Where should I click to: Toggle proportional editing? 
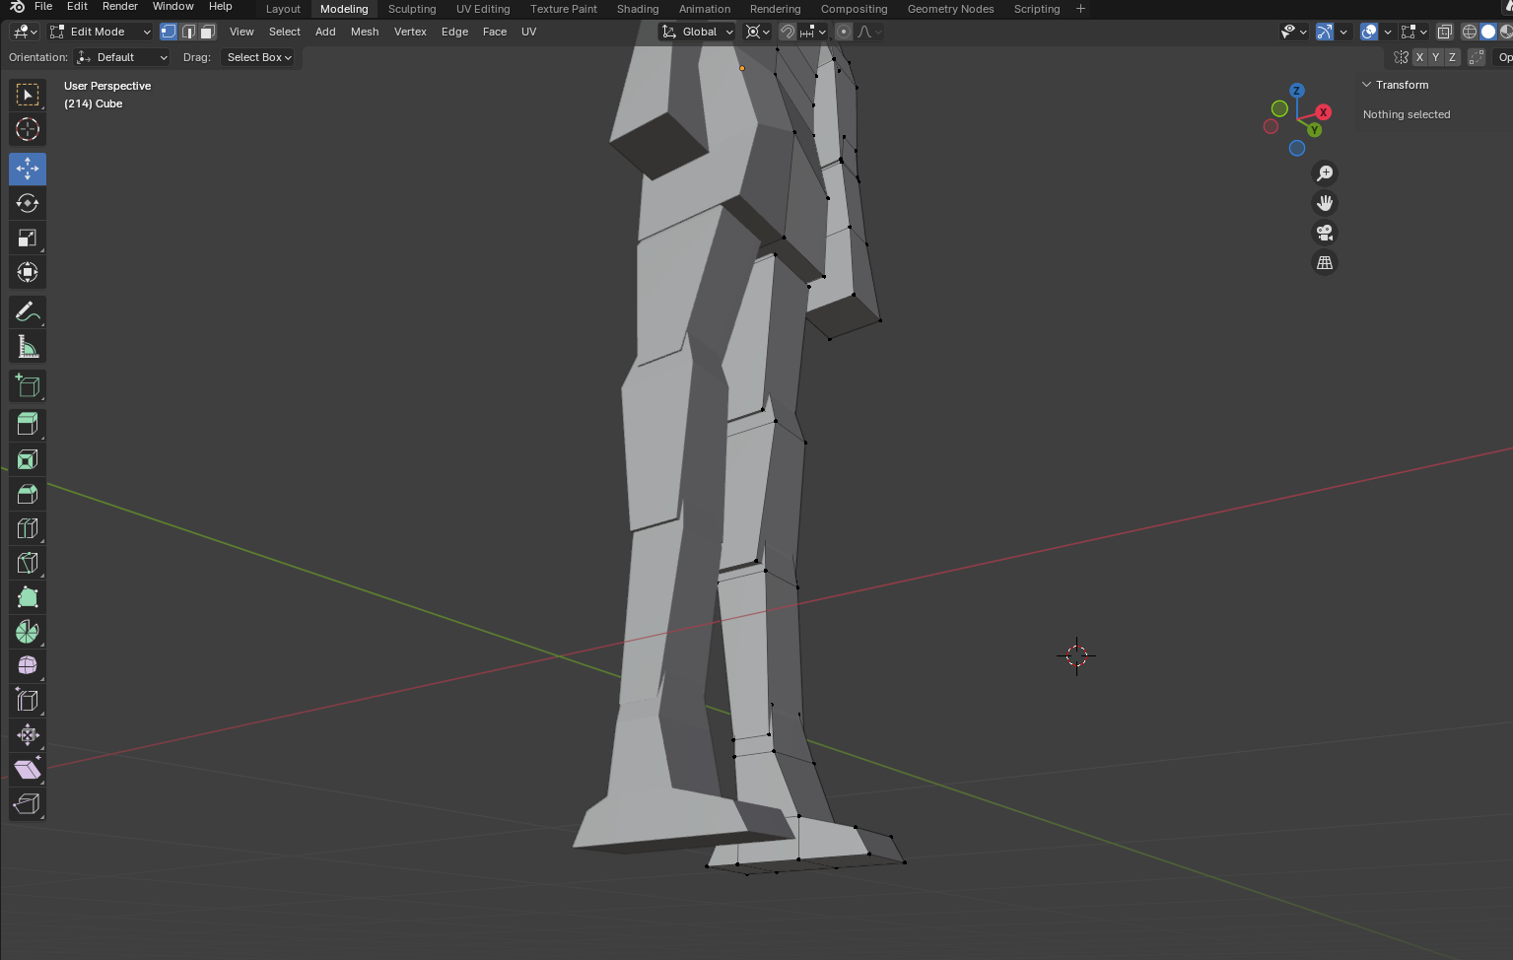coord(843,32)
